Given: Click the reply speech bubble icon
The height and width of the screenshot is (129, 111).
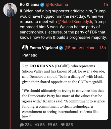Looking at the screenshot, I should tap(22, 125).
